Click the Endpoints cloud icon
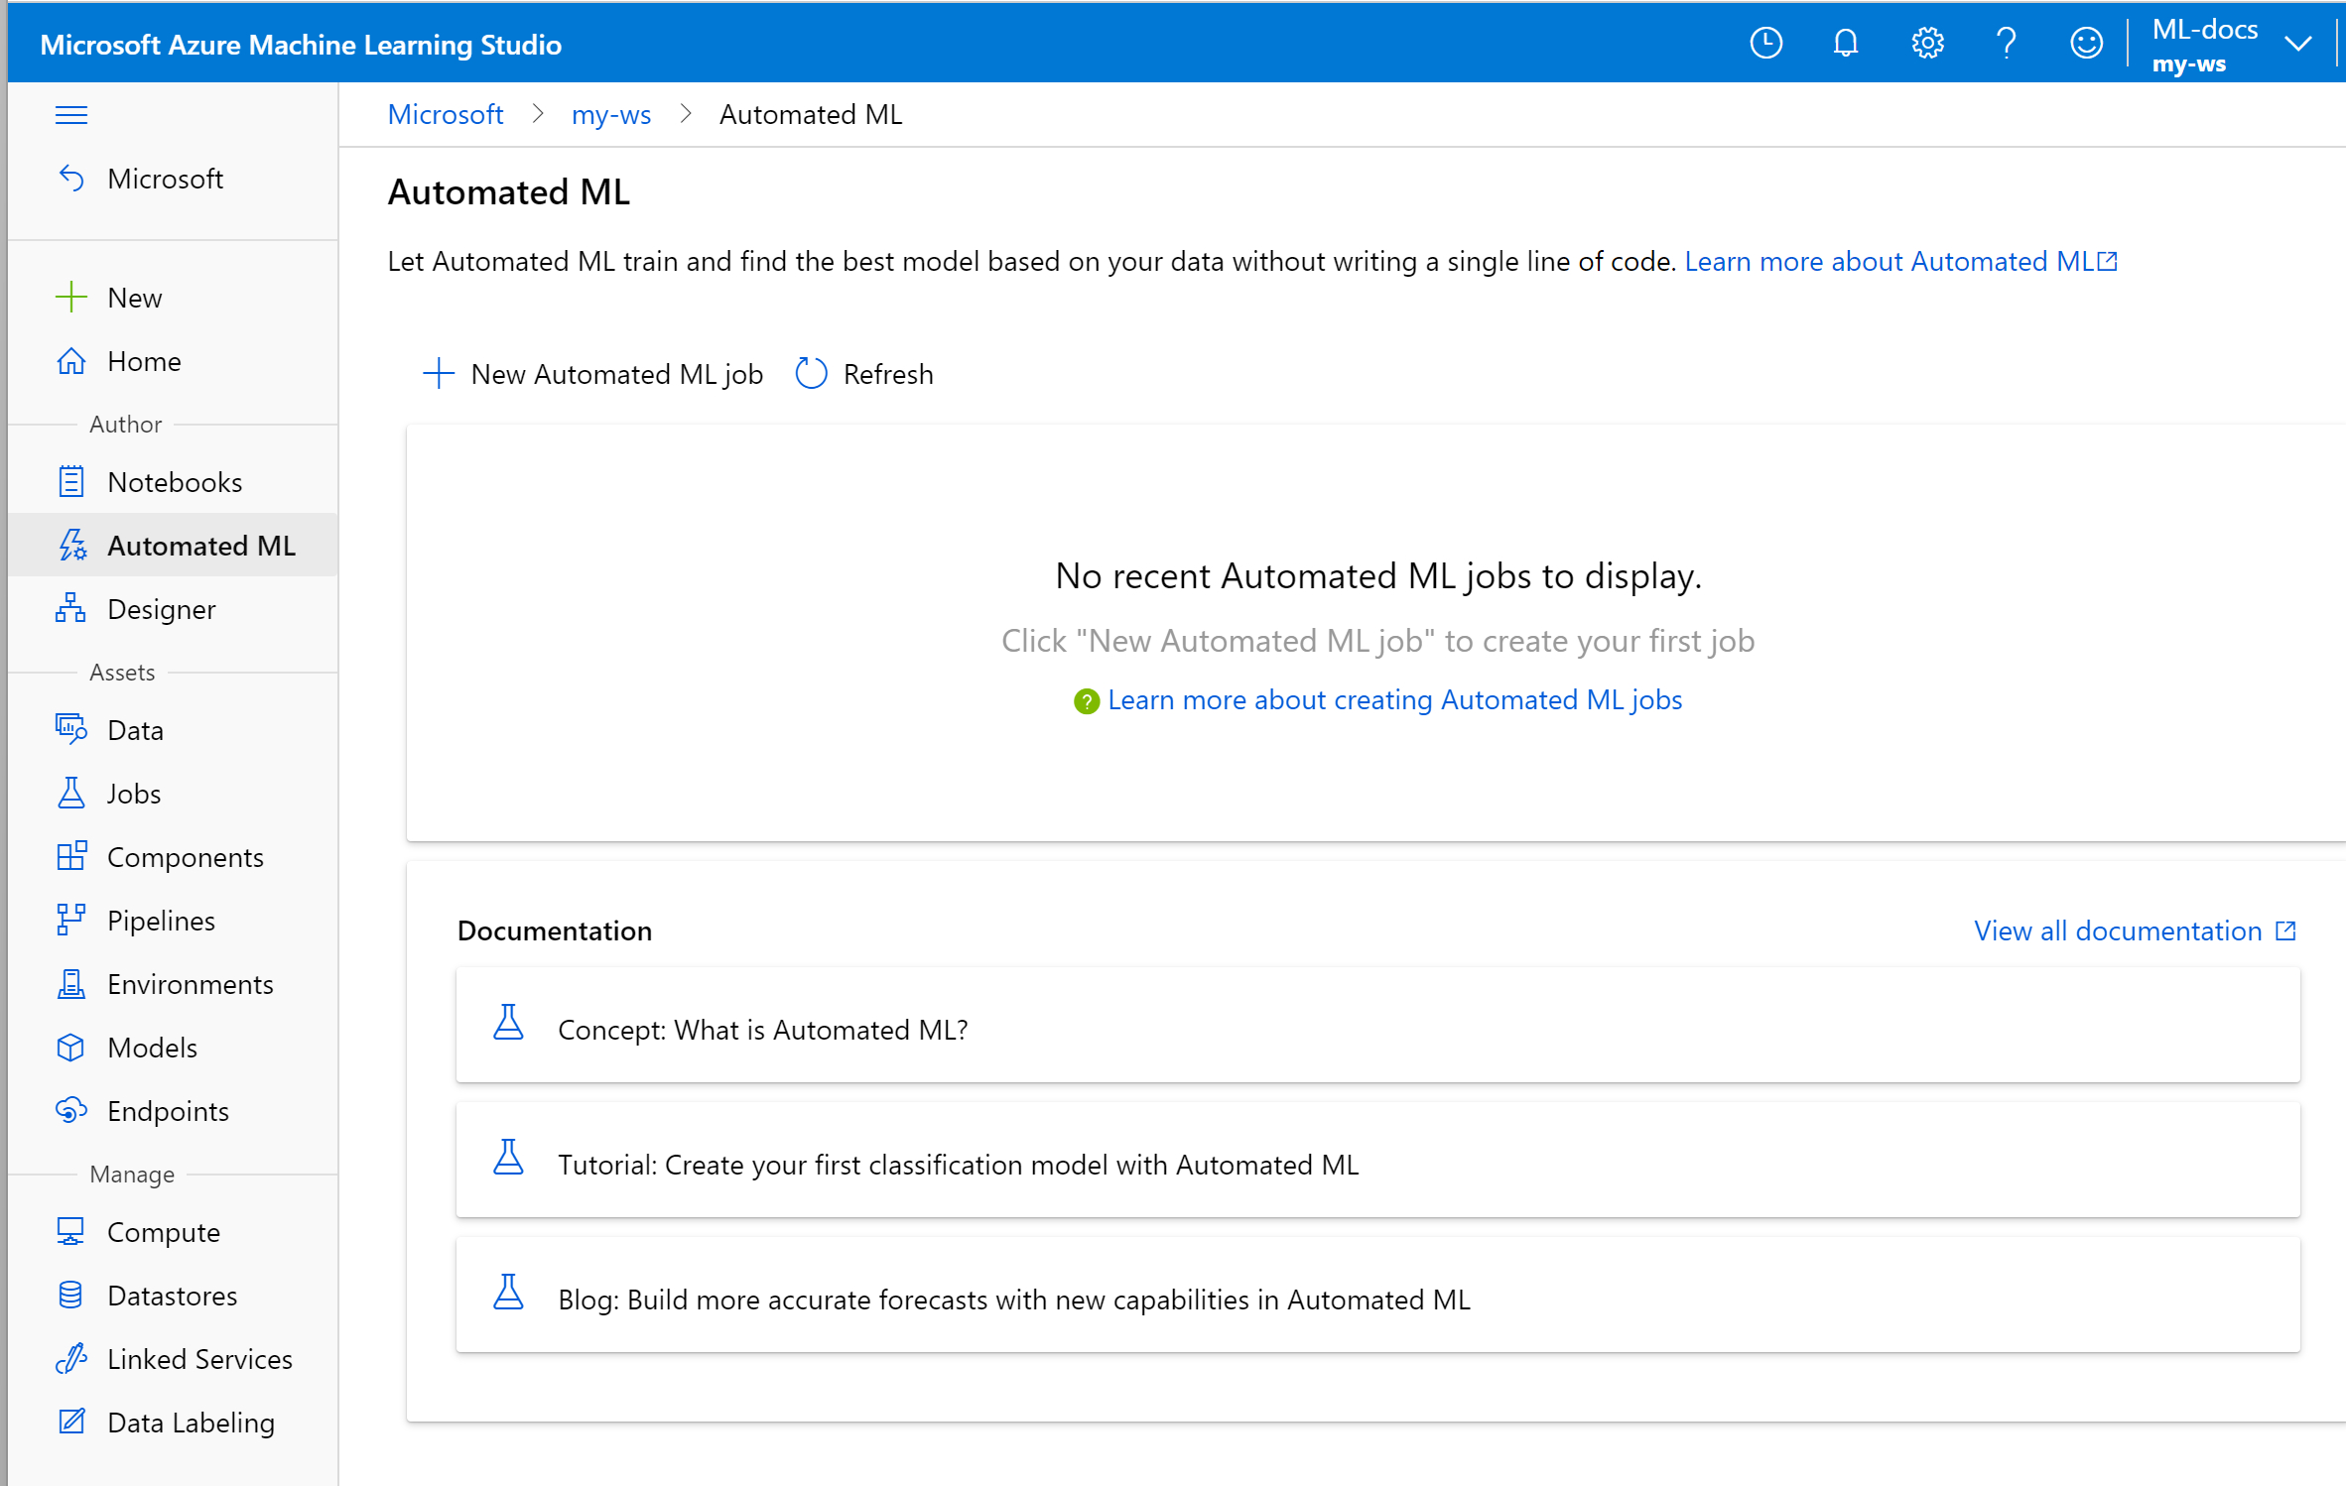2346x1486 pixels. (71, 1111)
